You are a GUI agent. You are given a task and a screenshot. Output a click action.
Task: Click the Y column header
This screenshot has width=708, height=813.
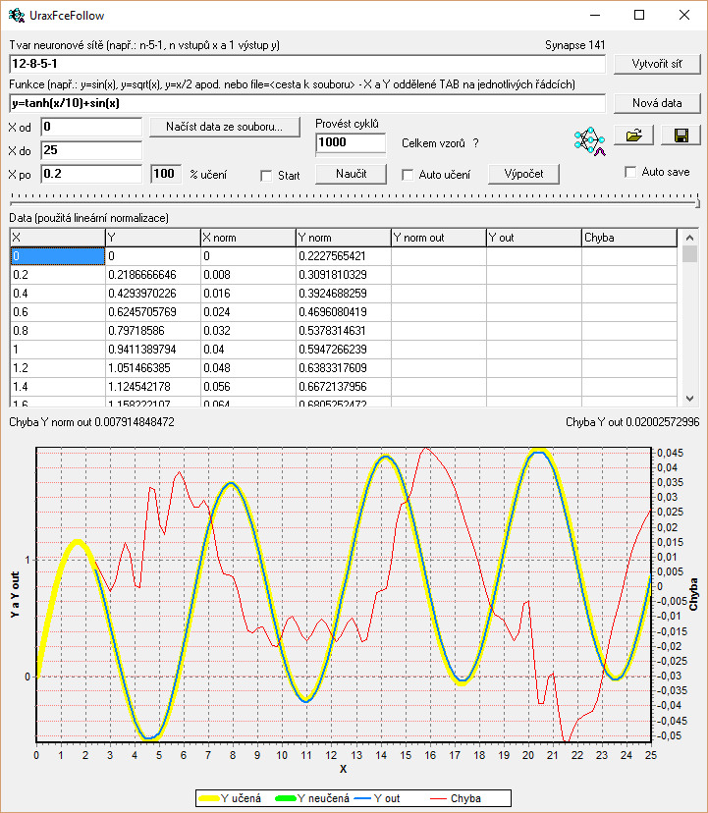click(x=153, y=238)
